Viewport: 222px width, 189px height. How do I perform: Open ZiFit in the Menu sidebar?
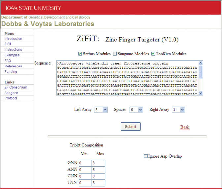8,44
